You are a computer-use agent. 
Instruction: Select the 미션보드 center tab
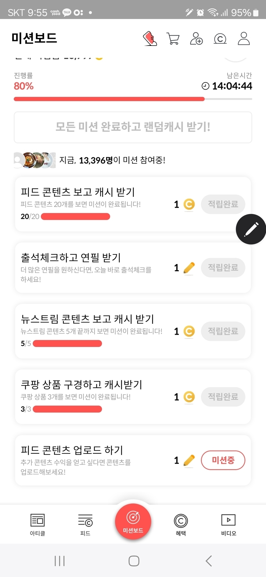click(133, 521)
